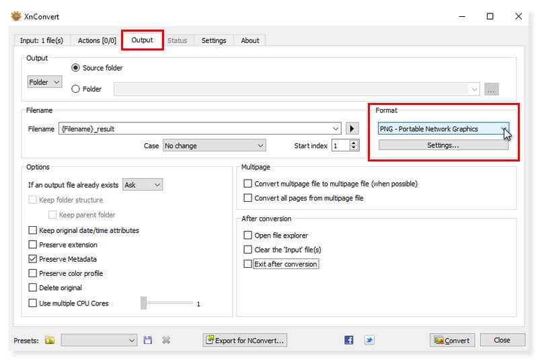The height and width of the screenshot is (360, 538).
Task: Enable Keep original date/time attributes
Action: (x=33, y=230)
